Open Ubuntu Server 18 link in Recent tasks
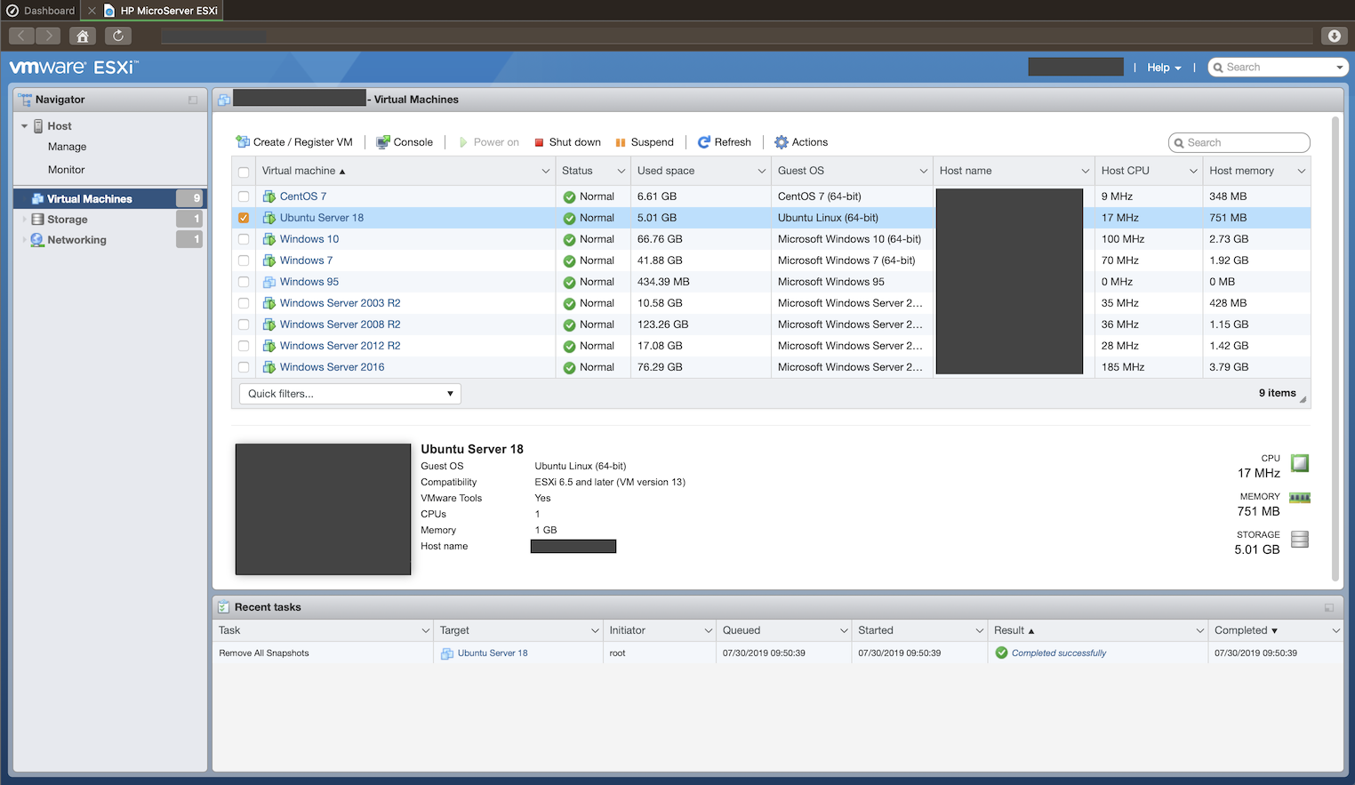Viewport: 1355px width, 785px height. pos(493,653)
